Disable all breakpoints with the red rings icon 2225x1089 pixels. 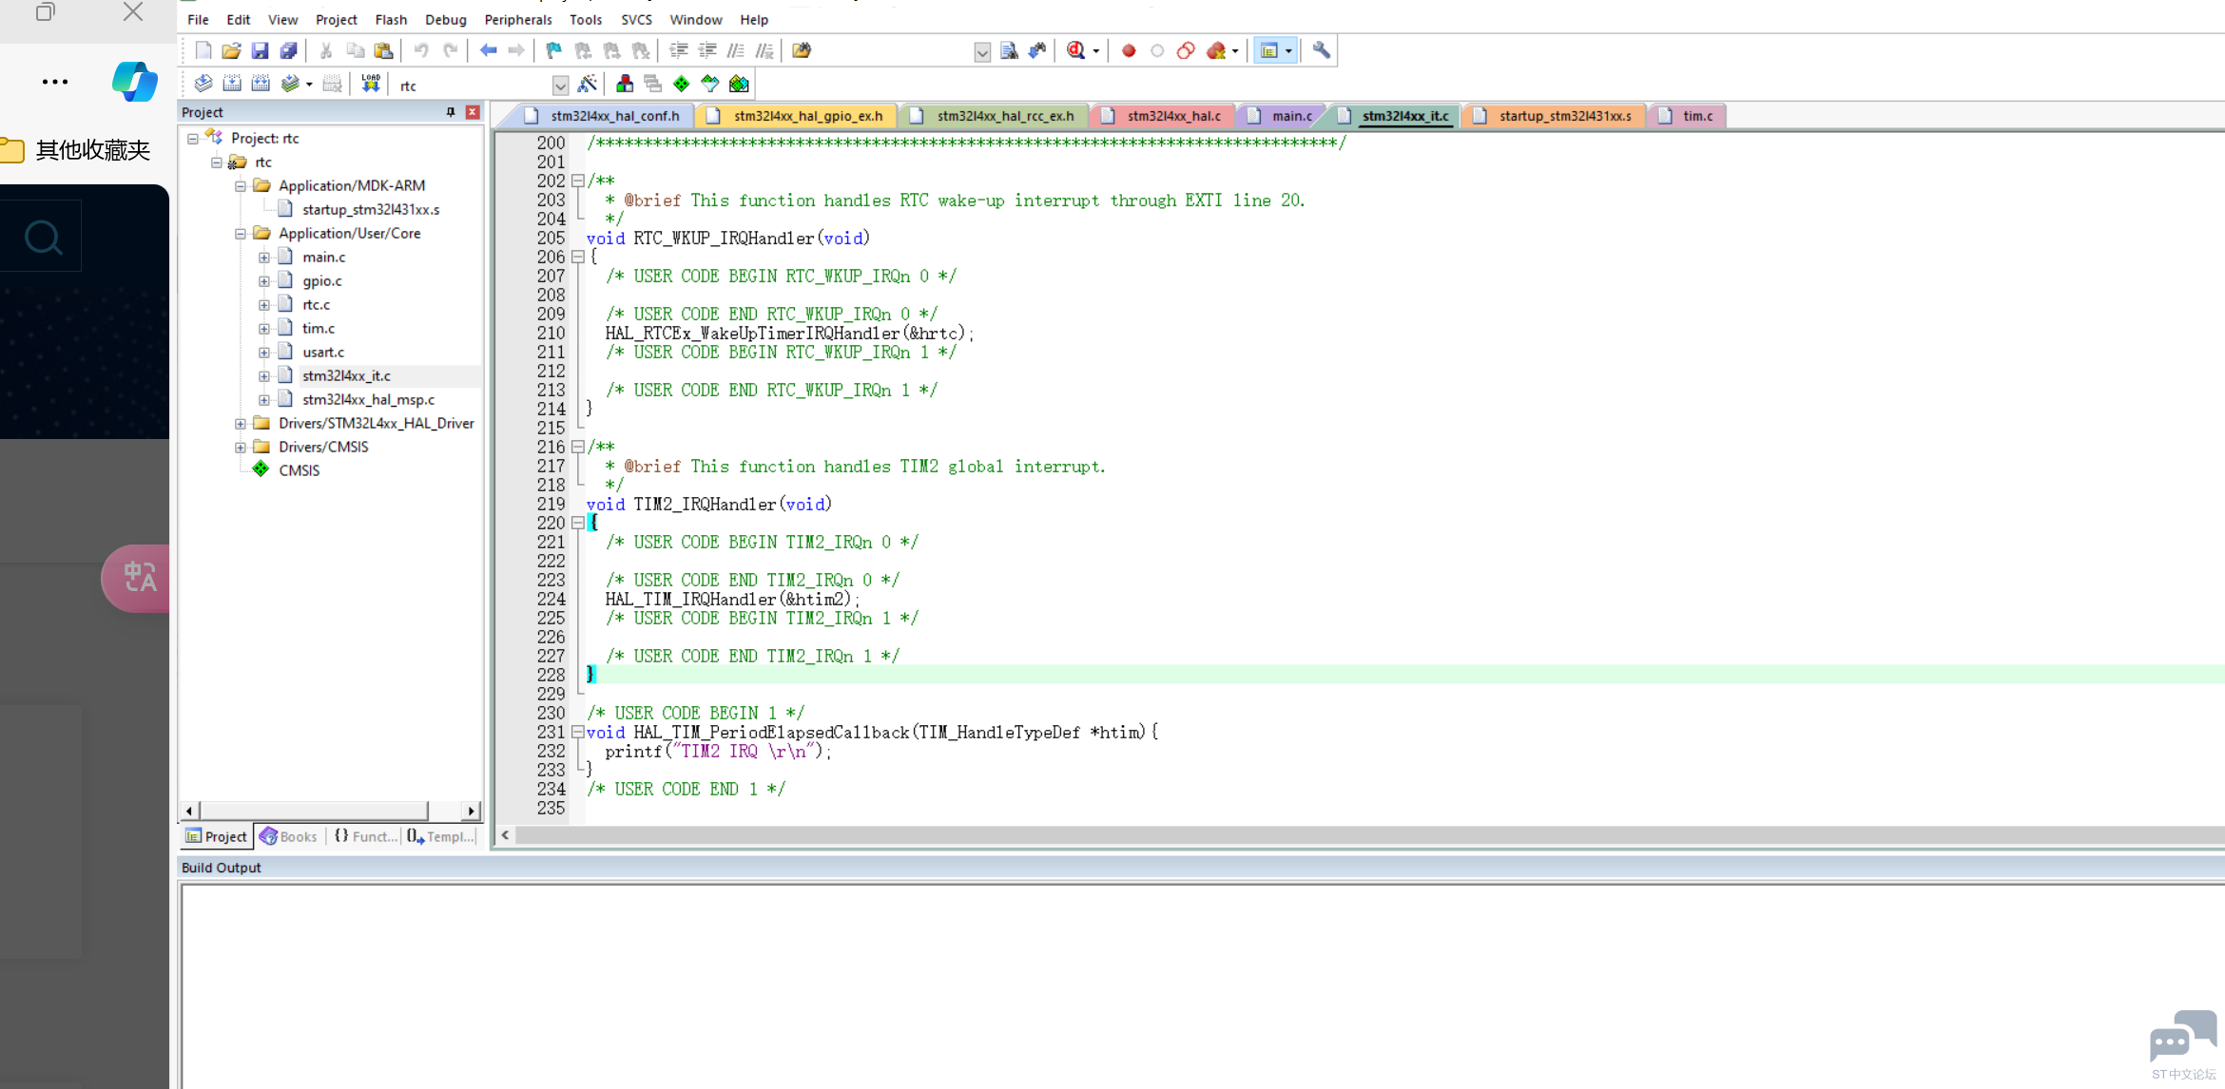click(1186, 50)
